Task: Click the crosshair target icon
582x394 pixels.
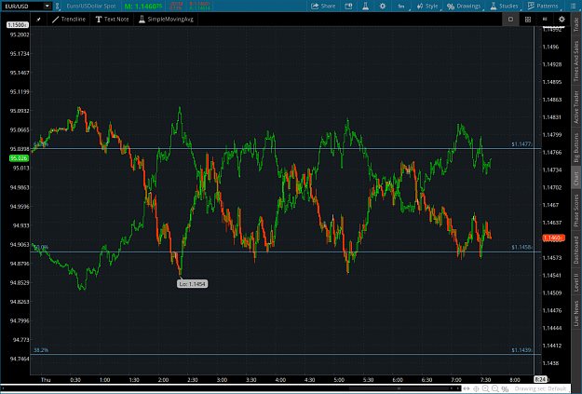Action: coord(476,388)
